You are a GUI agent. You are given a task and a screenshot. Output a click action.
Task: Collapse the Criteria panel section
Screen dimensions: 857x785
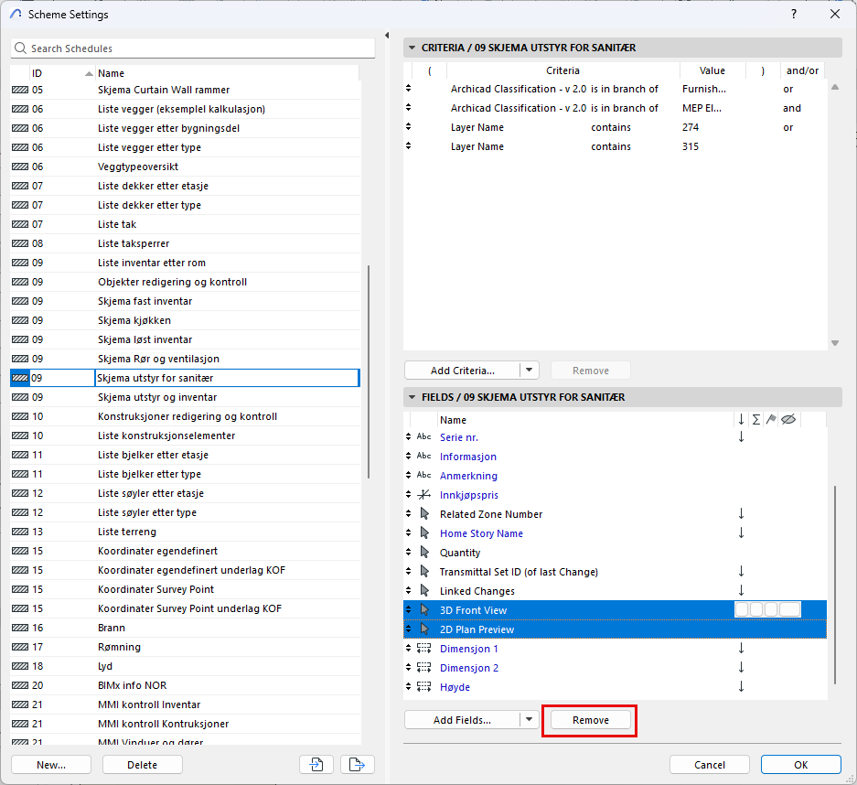[x=410, y=48]
